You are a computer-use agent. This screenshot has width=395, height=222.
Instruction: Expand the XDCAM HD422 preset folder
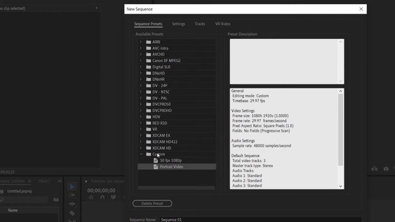coord(141,142)
